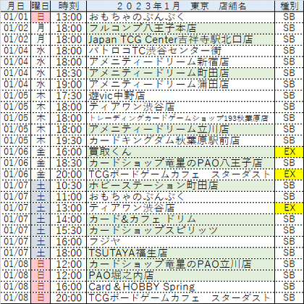Select 18:30 time in アメニティードリーム町田店 row
Screen dimensions: 304x304
click(68, 73)
